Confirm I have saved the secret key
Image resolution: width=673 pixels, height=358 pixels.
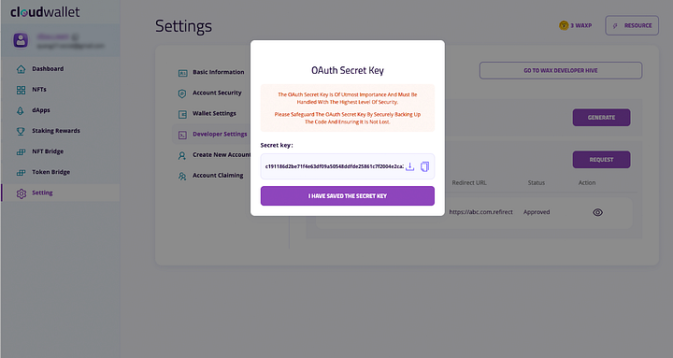(x=347, y=195)
